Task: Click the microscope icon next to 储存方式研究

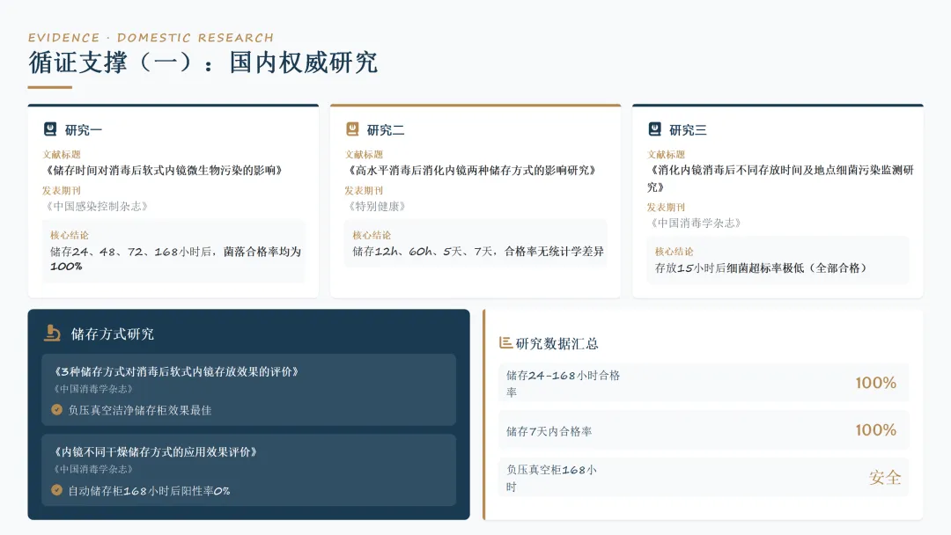Action: [x=53, y=333]
